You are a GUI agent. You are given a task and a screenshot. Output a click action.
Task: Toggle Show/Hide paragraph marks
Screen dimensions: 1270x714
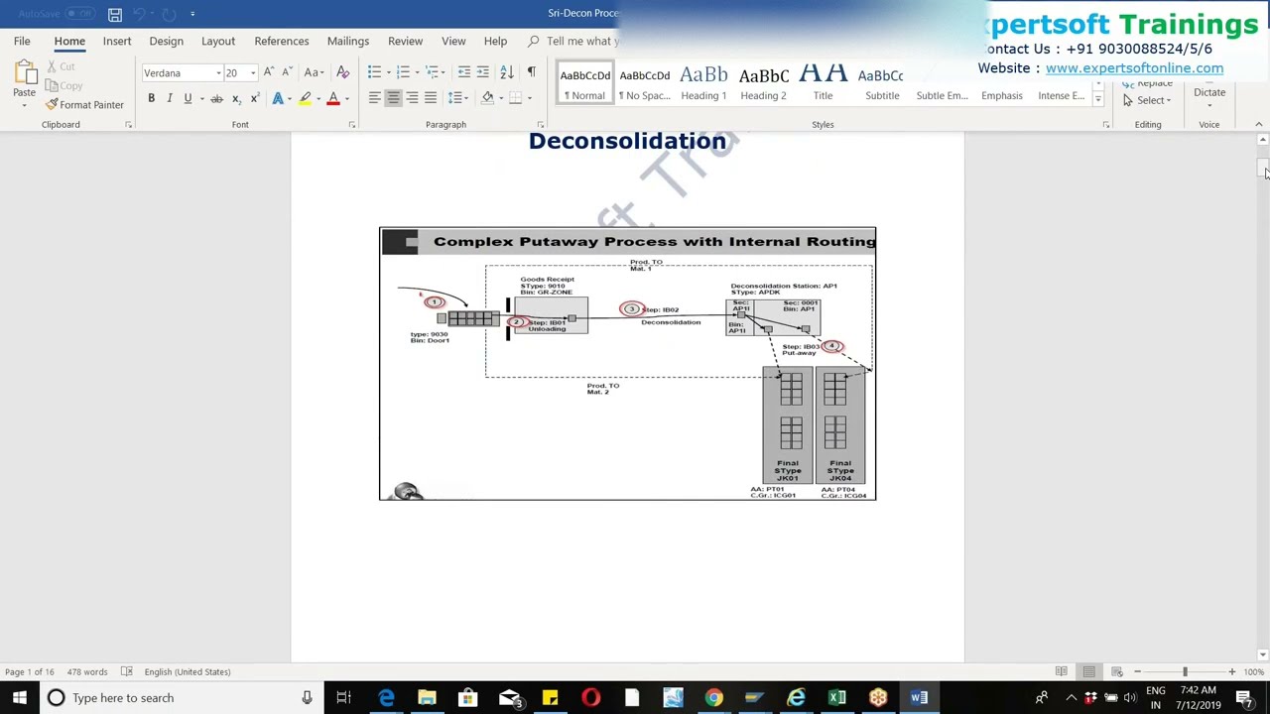pos(531,72)
